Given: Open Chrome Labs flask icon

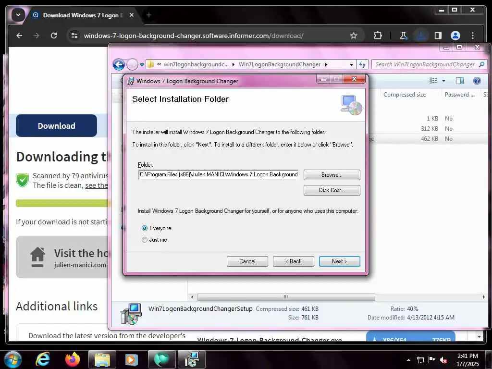Looking at the screenshot, I should point(404,36).
